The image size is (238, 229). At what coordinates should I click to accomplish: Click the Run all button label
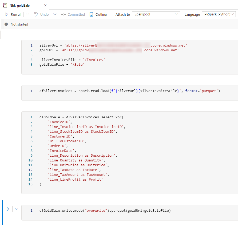click(16, 14)
